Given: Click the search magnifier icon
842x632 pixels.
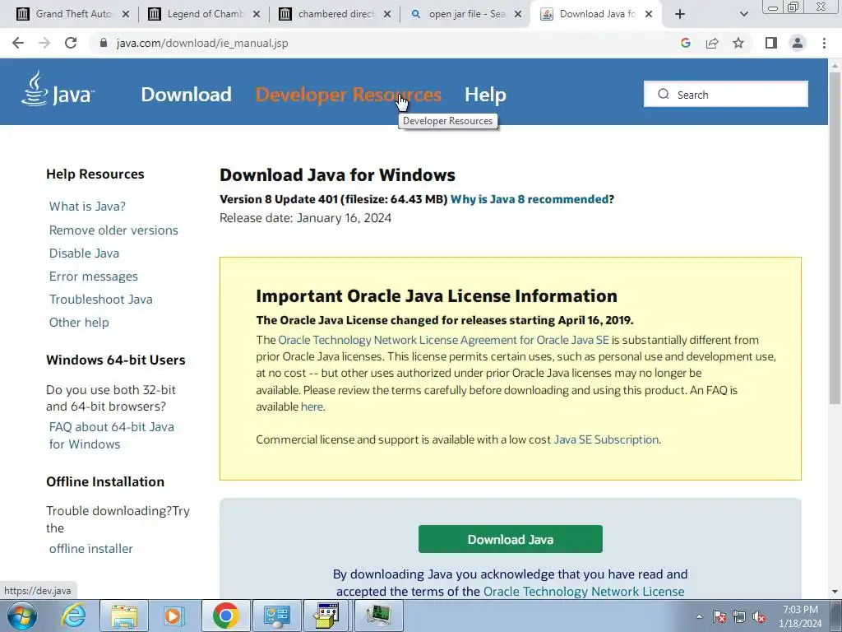Looking at the screenshot, I should coord(664,94).
